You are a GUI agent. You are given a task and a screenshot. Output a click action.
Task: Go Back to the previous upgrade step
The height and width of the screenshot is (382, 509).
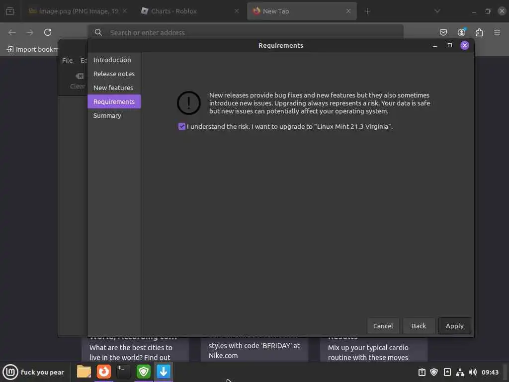419,326
